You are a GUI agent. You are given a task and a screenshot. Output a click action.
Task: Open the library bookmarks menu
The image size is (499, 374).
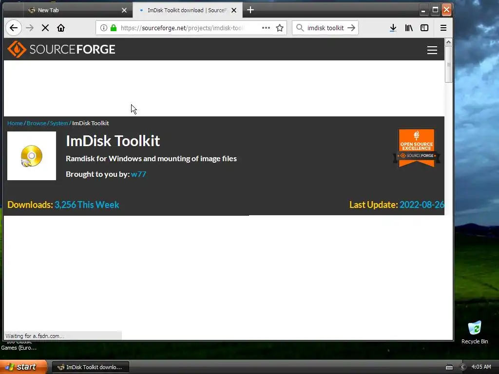[x=409, y=28]
